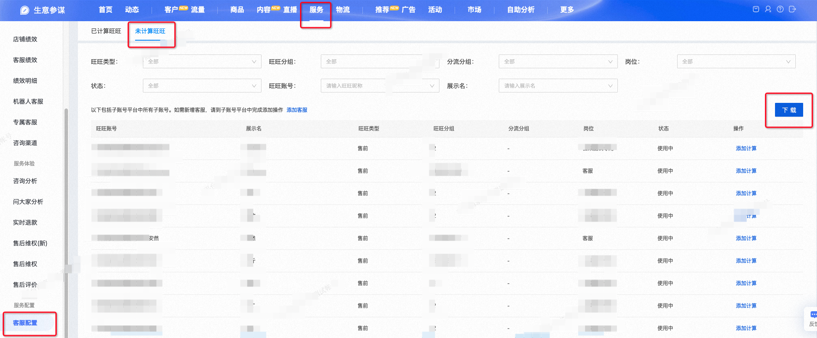Image resolution: width=817 pixels, height=338 pixels.
Task: Open 客户 in top navigation
Action: 171,10
